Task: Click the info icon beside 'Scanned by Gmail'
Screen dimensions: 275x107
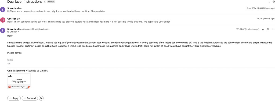Action: point(47,71)
